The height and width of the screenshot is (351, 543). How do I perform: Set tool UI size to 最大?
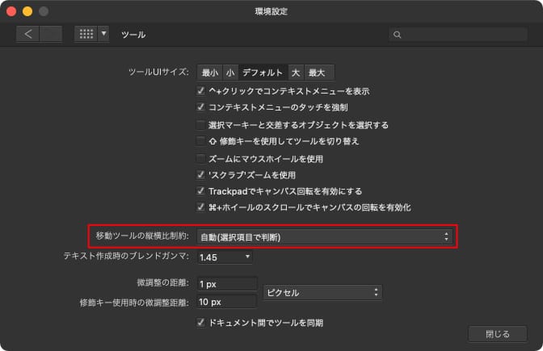tap(318, 73)
